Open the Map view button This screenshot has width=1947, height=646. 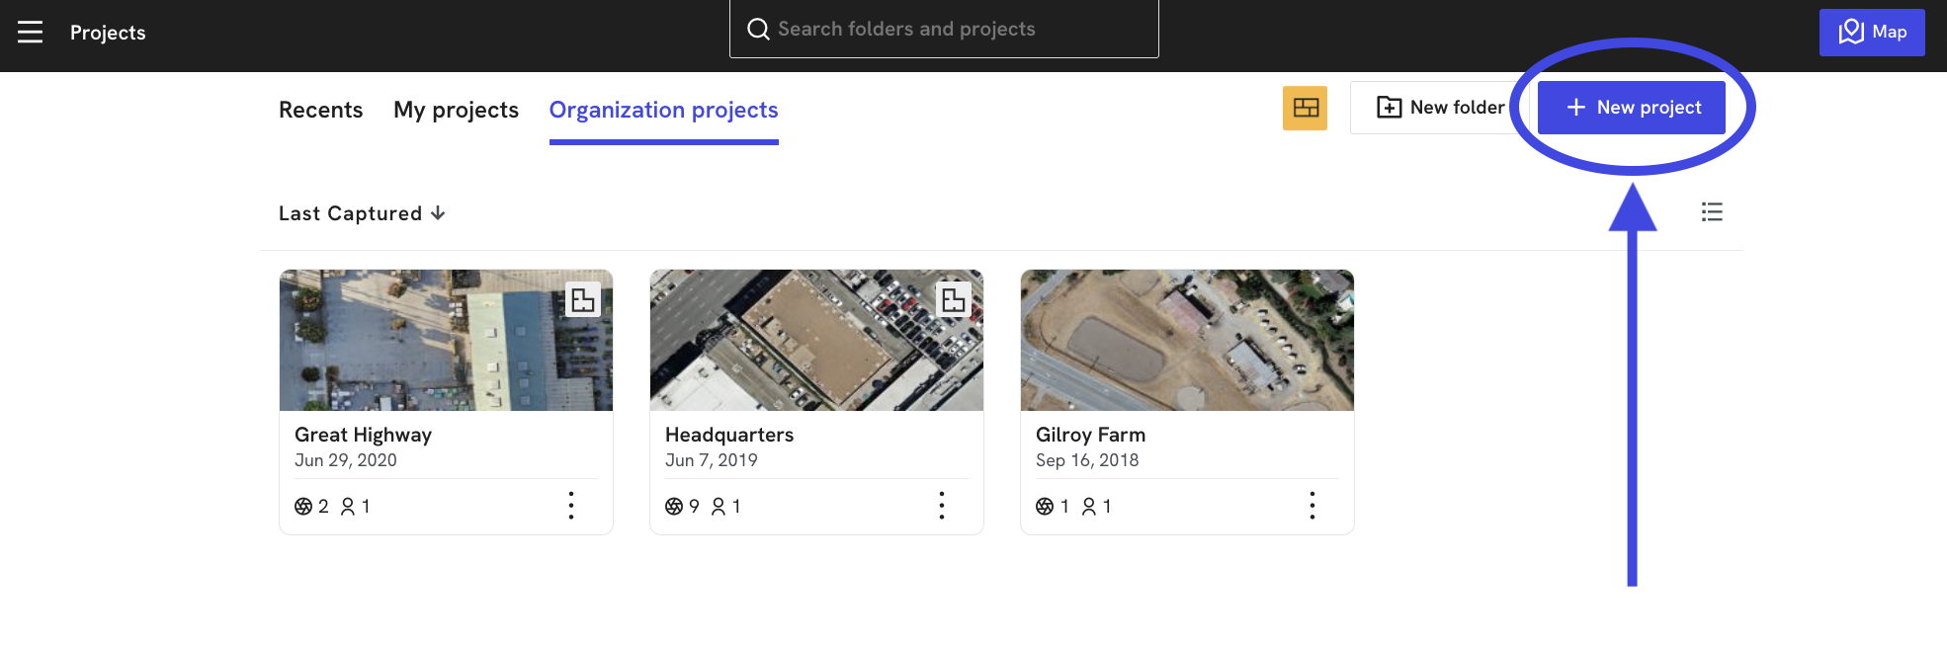tap(1872, 33)
